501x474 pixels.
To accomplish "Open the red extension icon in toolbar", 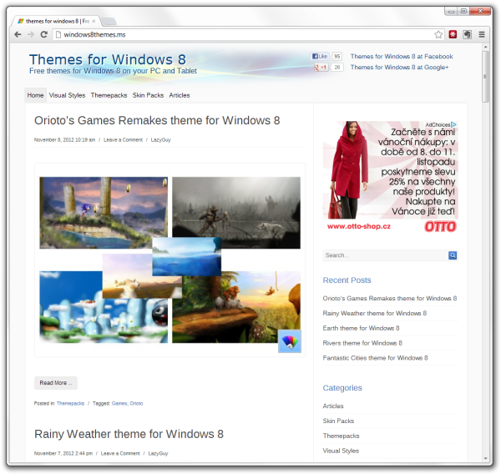I will tap(453, 34).
